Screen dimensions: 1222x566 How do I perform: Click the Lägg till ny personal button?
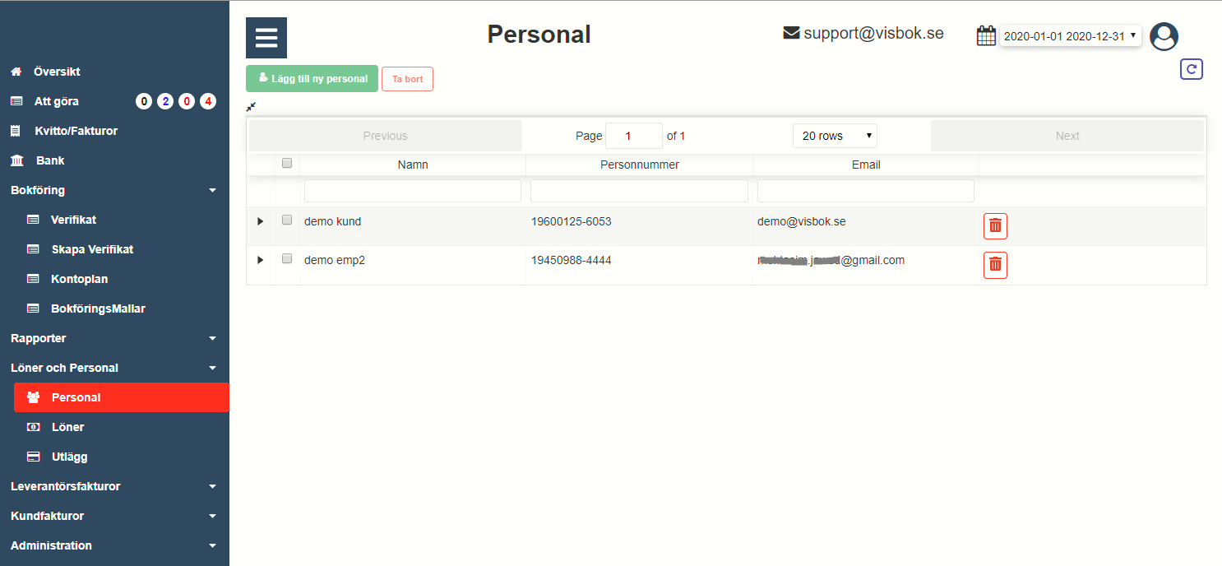pyautogui.click(x=312, y=79)
